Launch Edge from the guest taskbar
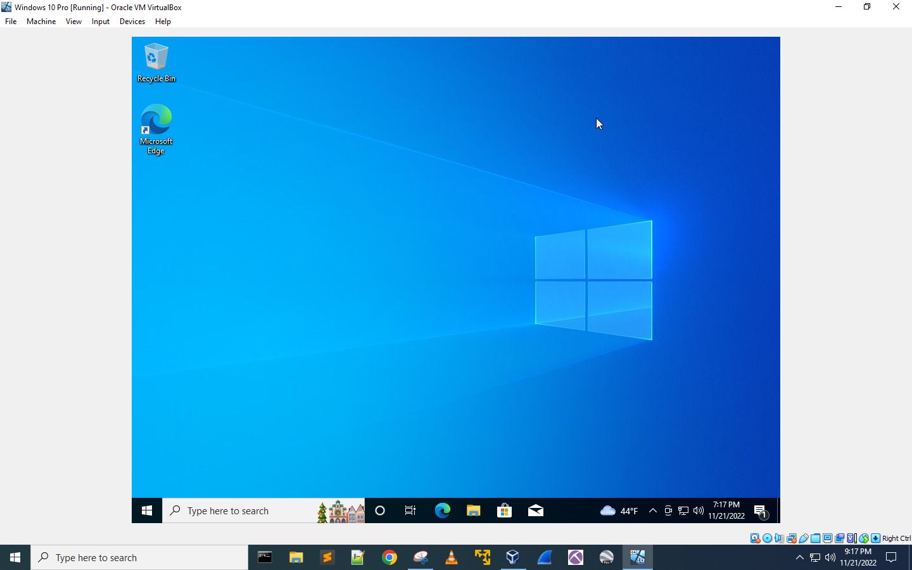 tap(442, 510)
